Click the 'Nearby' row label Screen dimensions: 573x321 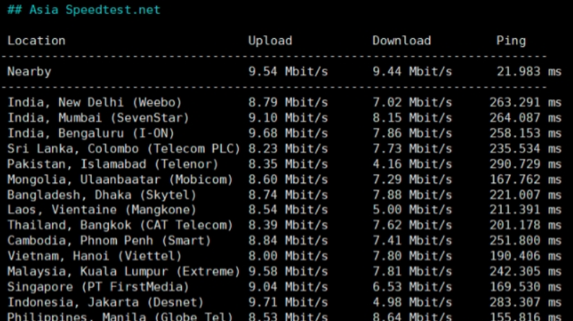(x=30, y=71)
